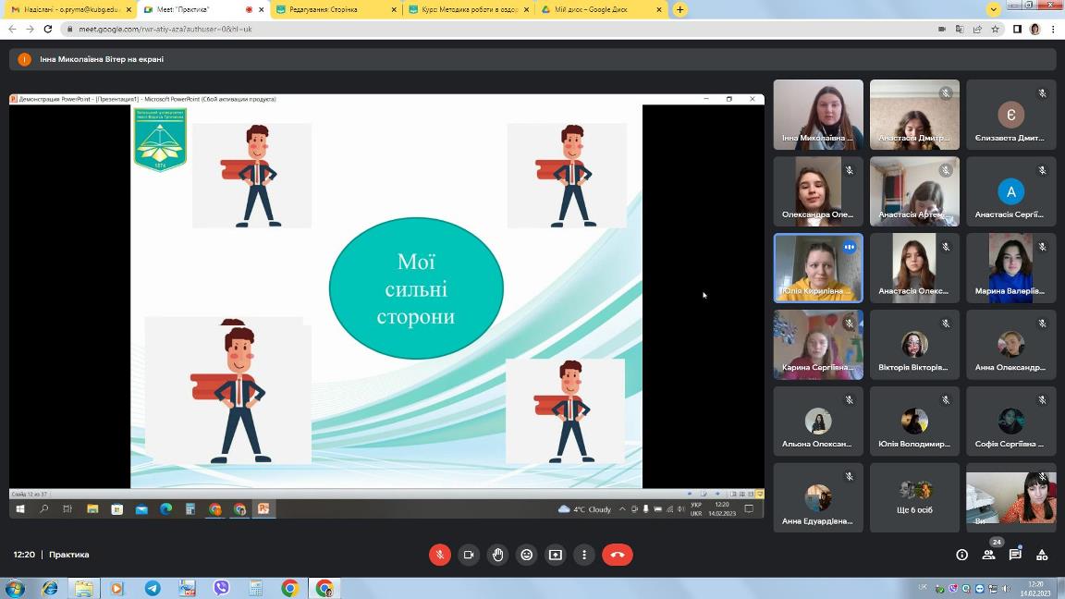Click the present screen icon
This screenshot has width=1065, height=599.
tap(556, 555)
